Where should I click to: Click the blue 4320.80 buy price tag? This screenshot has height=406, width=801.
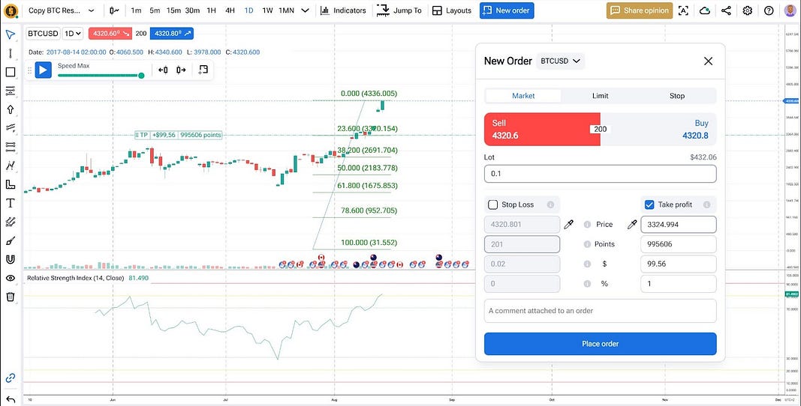coord(172,34)
